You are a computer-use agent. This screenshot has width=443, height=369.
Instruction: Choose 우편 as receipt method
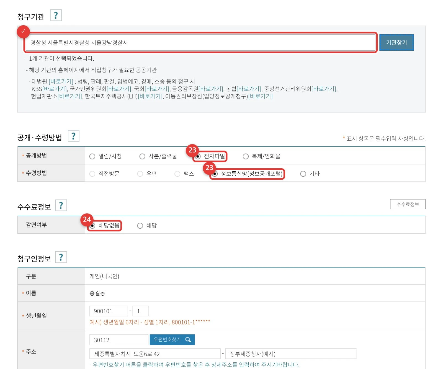point(140,174)
